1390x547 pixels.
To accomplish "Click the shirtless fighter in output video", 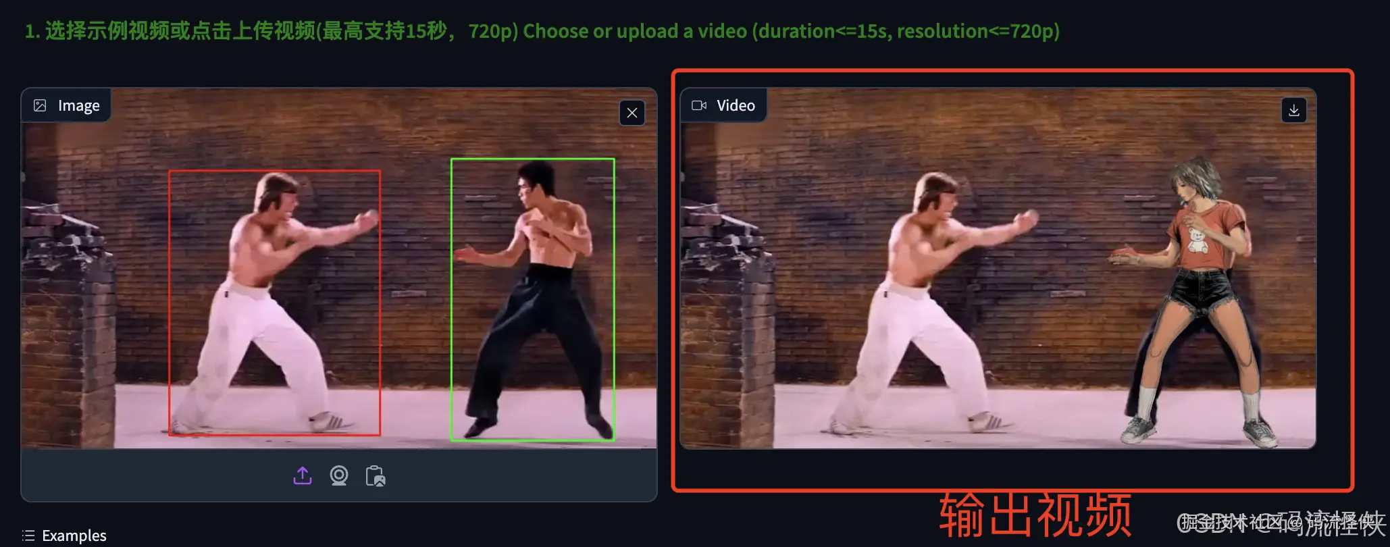I will 939,304.
